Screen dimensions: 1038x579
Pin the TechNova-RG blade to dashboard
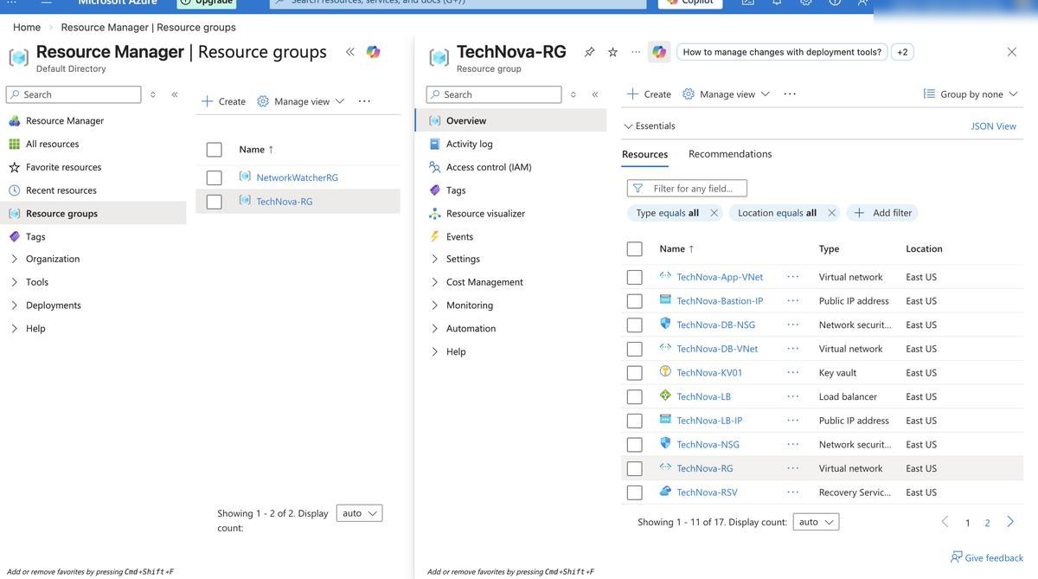589,52
